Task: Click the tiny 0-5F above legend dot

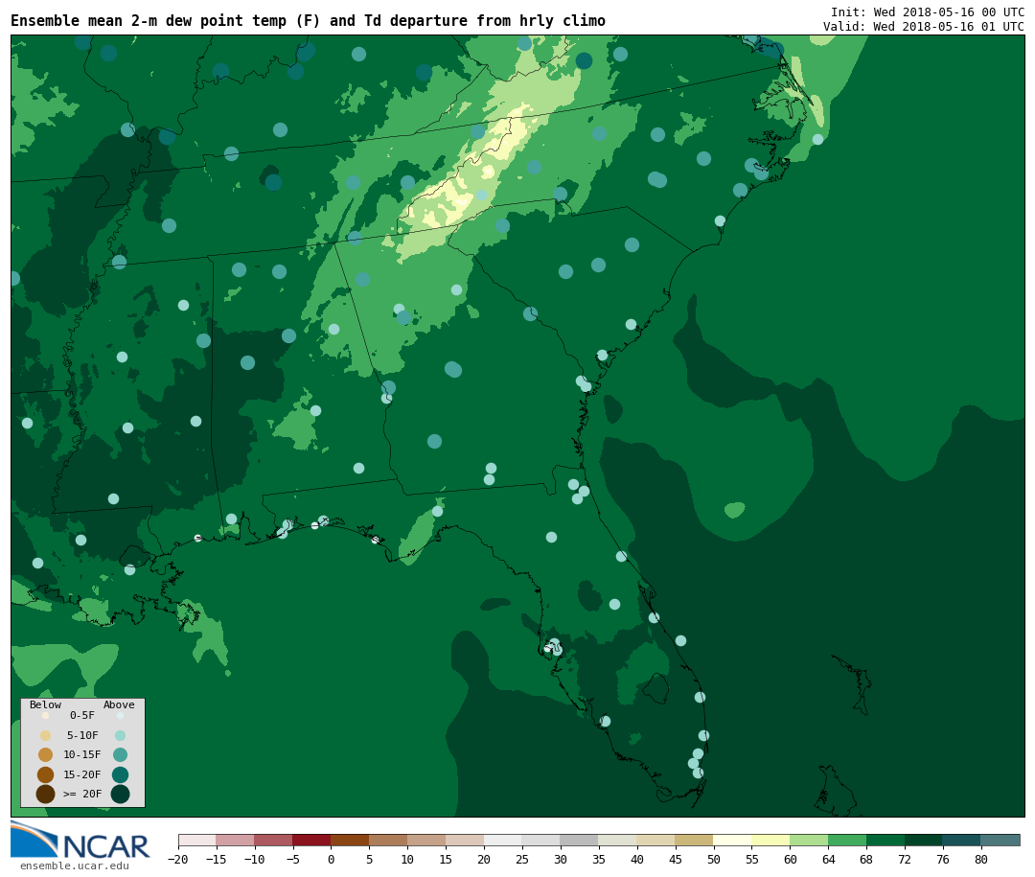Action: [120, 715]
